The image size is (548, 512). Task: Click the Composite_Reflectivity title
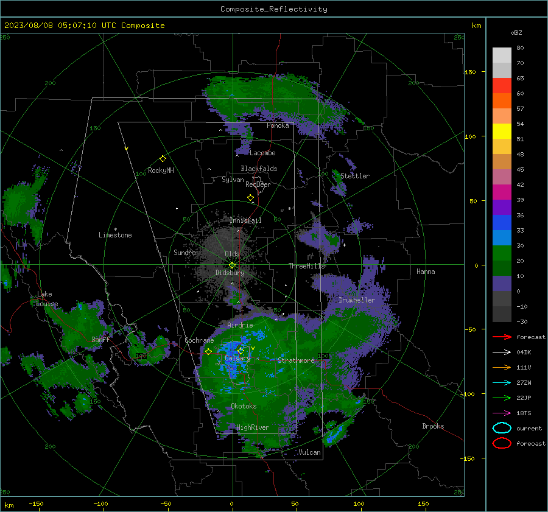(x=274, y=9)
